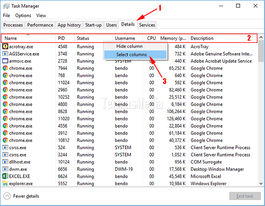Screen dimensions: 265x206
Task: Select the Details tab
Action: pyautogui.click(x=128, y=24)
